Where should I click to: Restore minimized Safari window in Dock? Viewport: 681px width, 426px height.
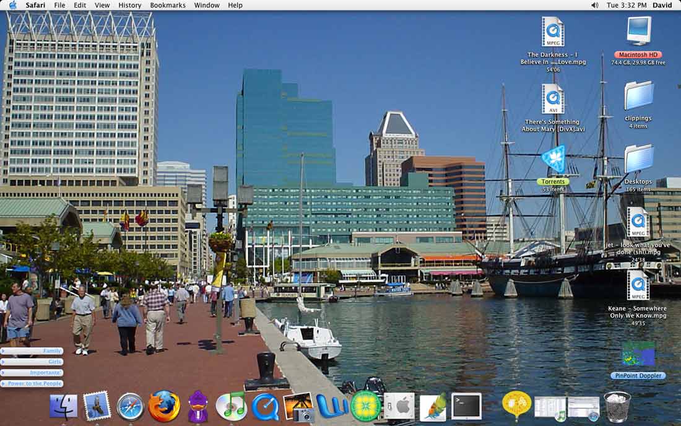pyautogui.click(x=584, y=409)
